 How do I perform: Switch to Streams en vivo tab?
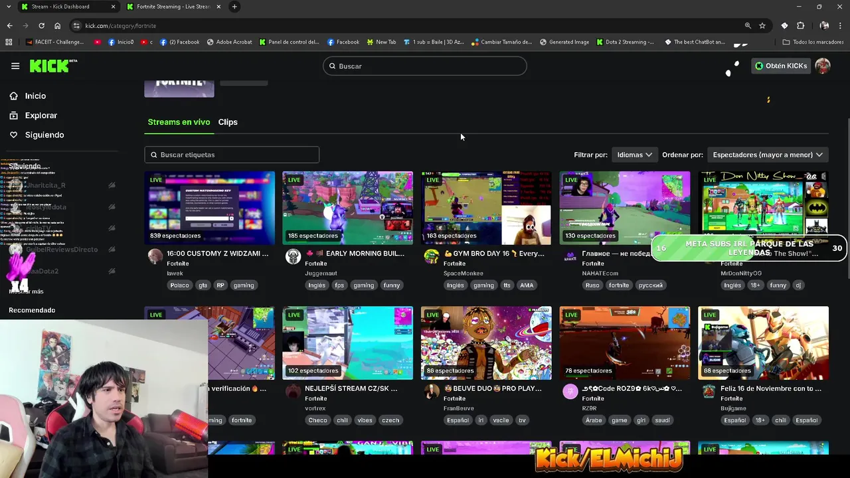pyautogui.click(x=179, y=122)
